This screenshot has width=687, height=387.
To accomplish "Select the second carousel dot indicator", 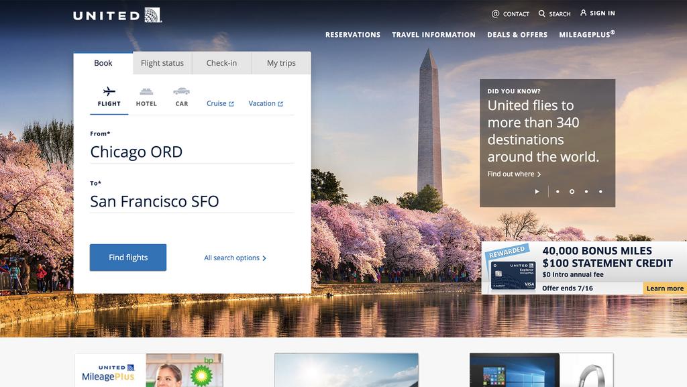I will (x=572, y=191).
